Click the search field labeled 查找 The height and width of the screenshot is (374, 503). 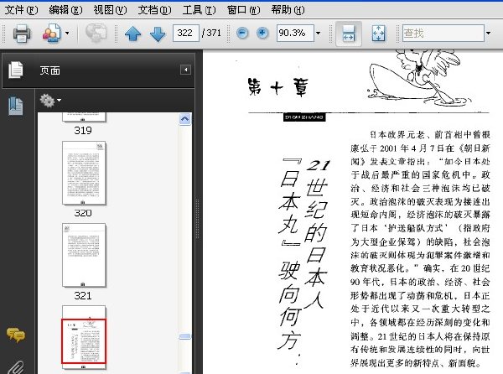443,33
